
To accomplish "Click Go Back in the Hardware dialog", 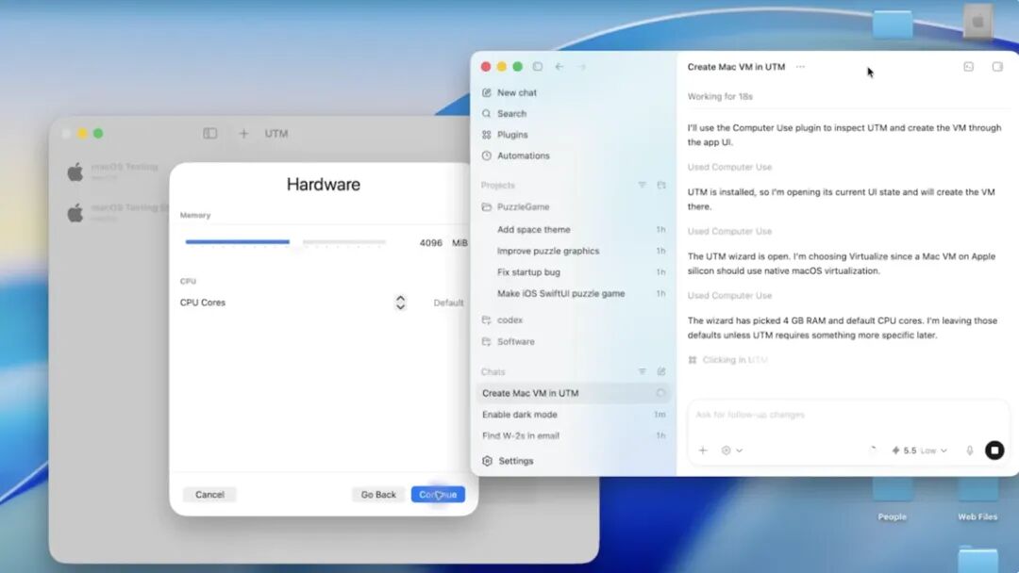I will point(378,495).
